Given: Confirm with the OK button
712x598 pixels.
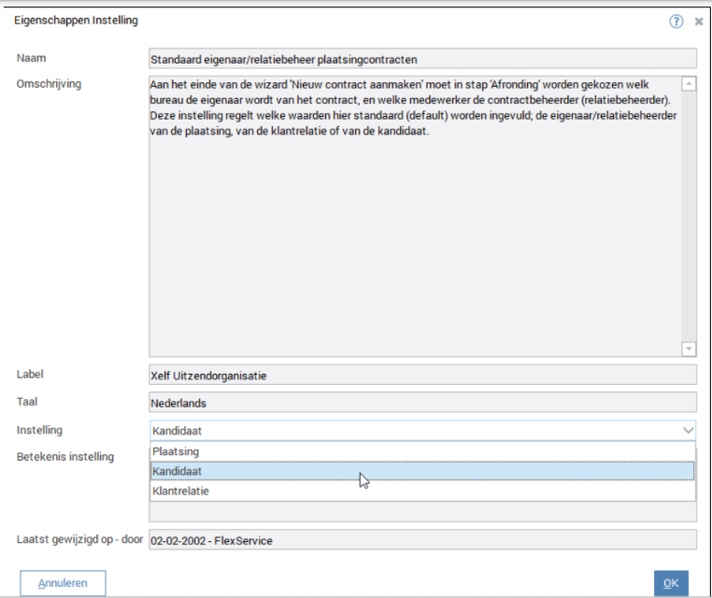Looking at the screenshot, I should 670,583.
